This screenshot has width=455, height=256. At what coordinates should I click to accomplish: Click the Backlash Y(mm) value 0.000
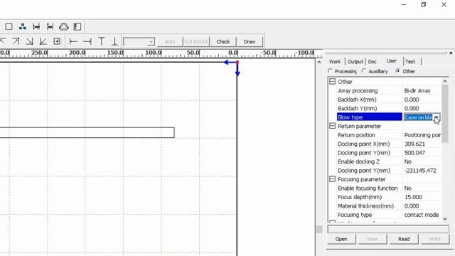(x=412, y=108)
